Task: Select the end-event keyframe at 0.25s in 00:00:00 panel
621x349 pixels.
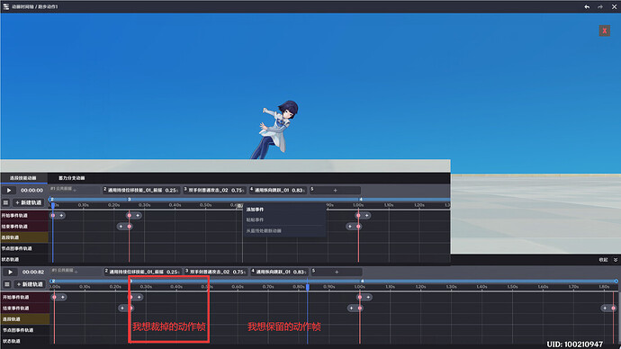Action: tap(130, 227)
